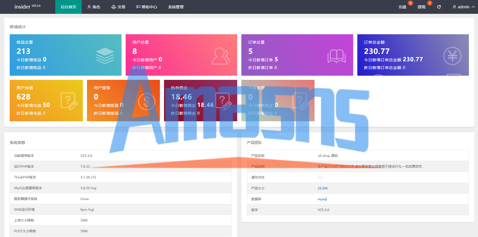Click the 18.46 total on 抢单佣金 card
Viewport: 478px width, 237px height.
click(181, 97)
